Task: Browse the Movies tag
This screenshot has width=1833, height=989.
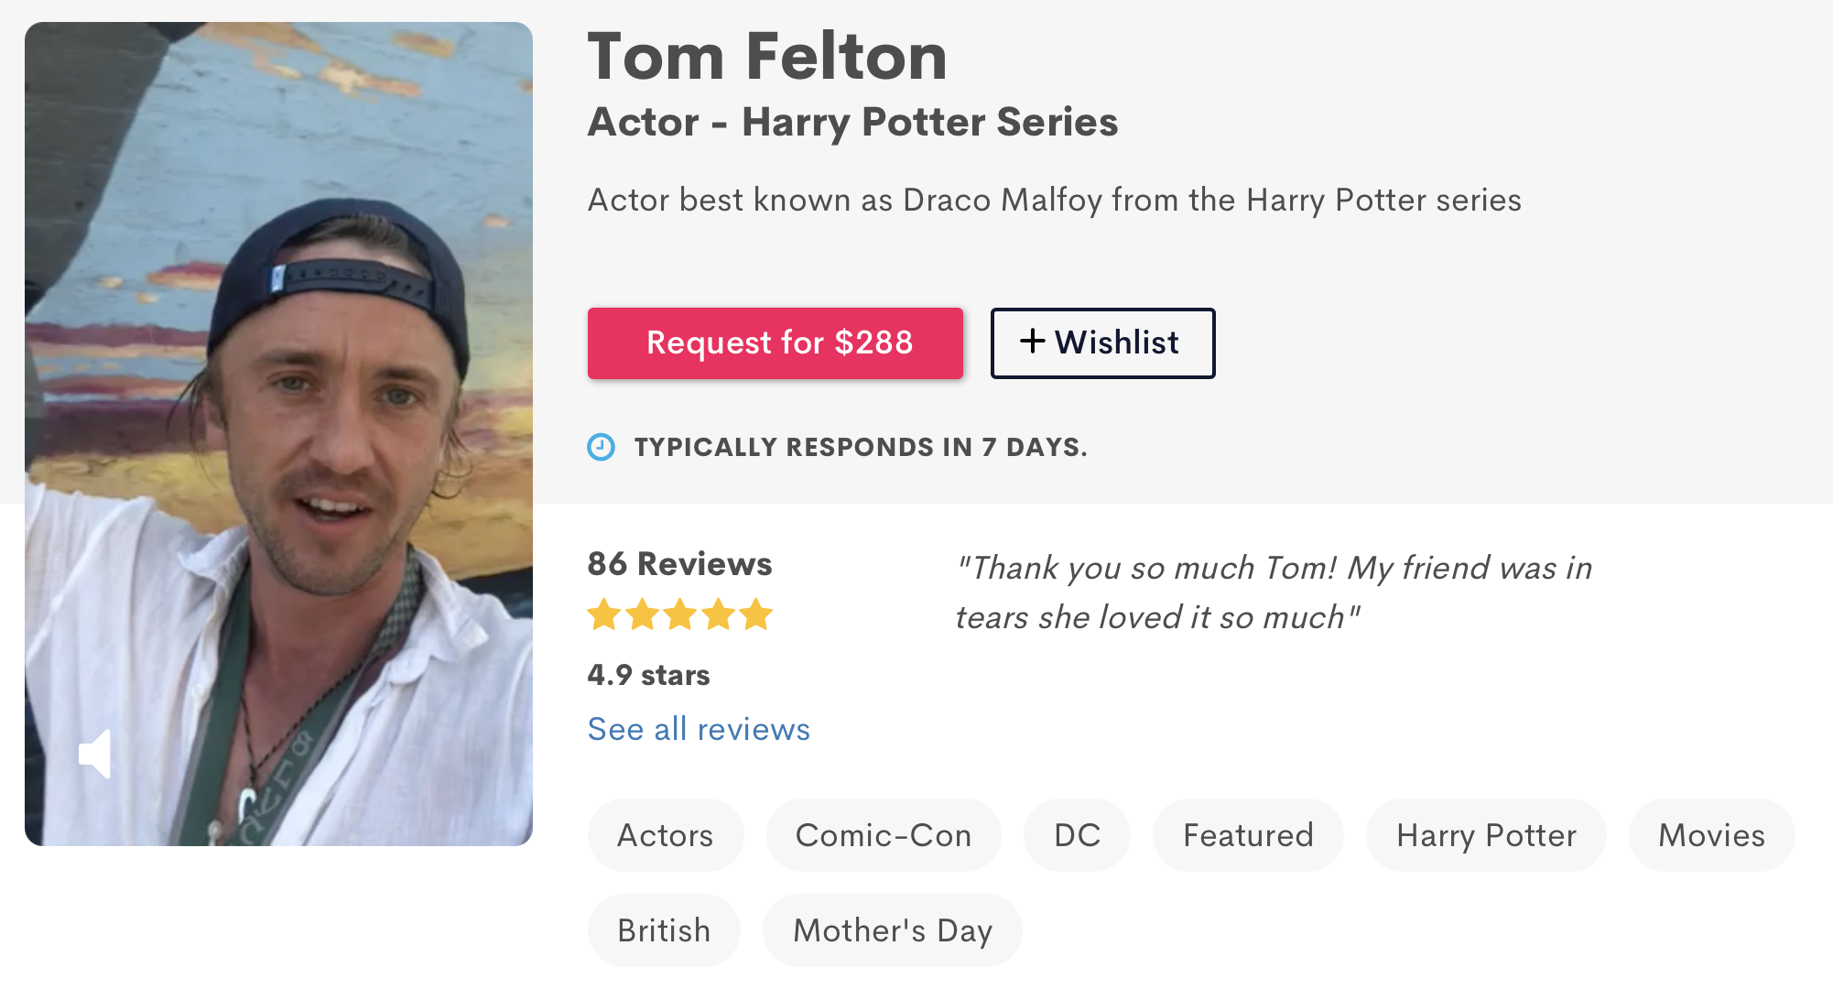Action: (1710, 835)
